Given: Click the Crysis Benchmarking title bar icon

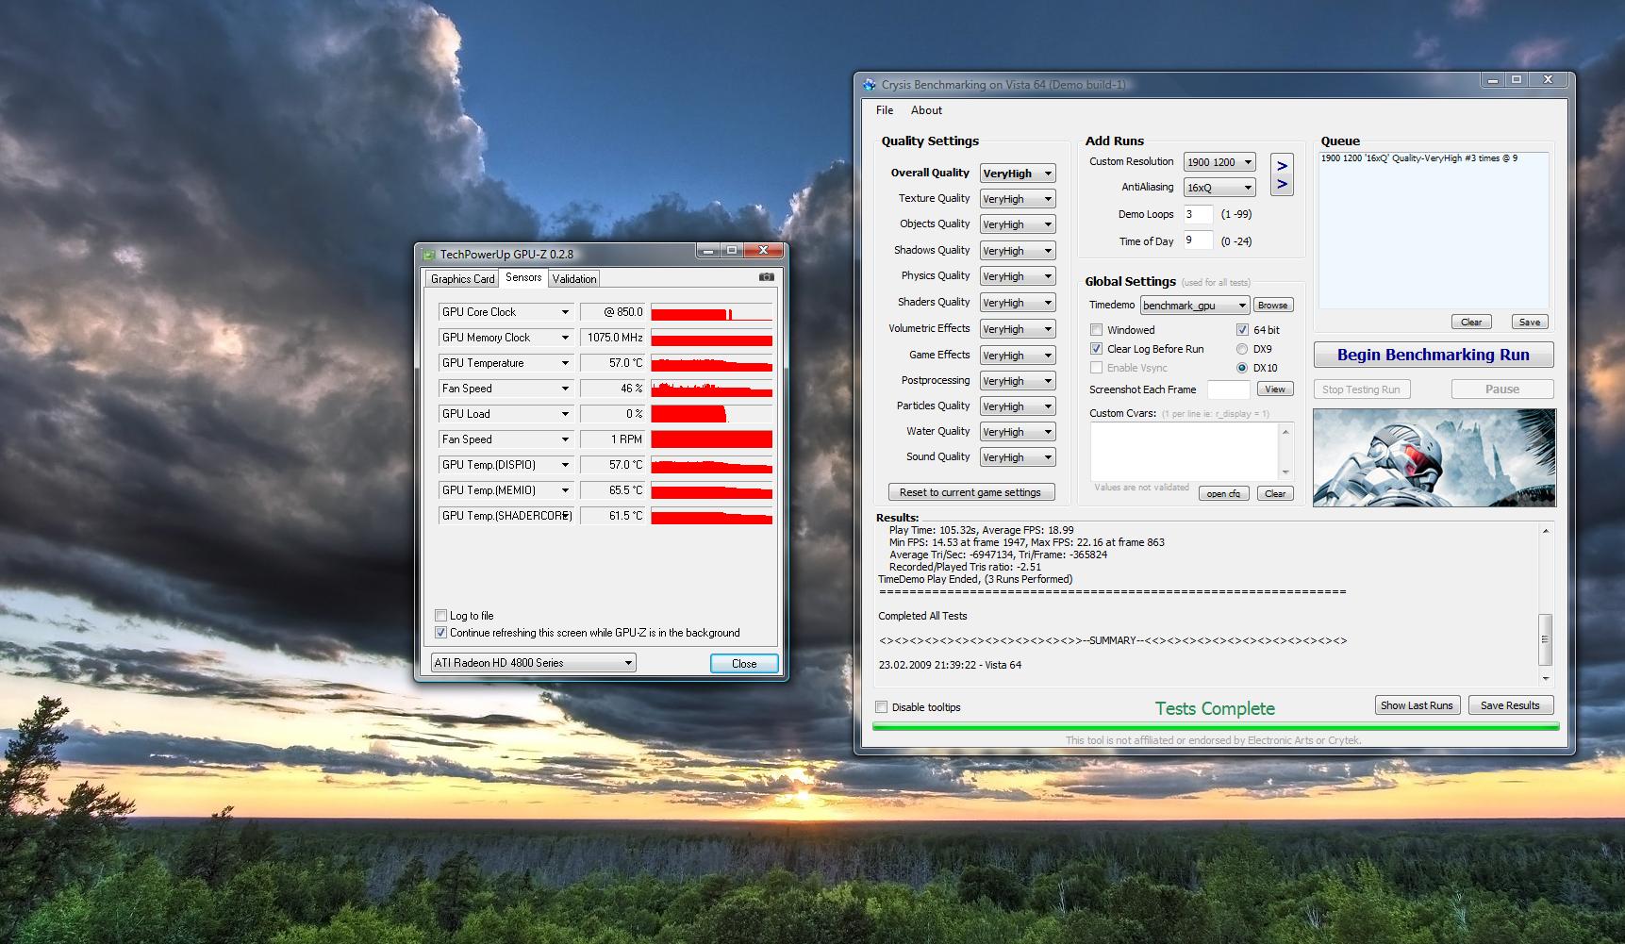Looking at the screenshot, I should 870,85.
